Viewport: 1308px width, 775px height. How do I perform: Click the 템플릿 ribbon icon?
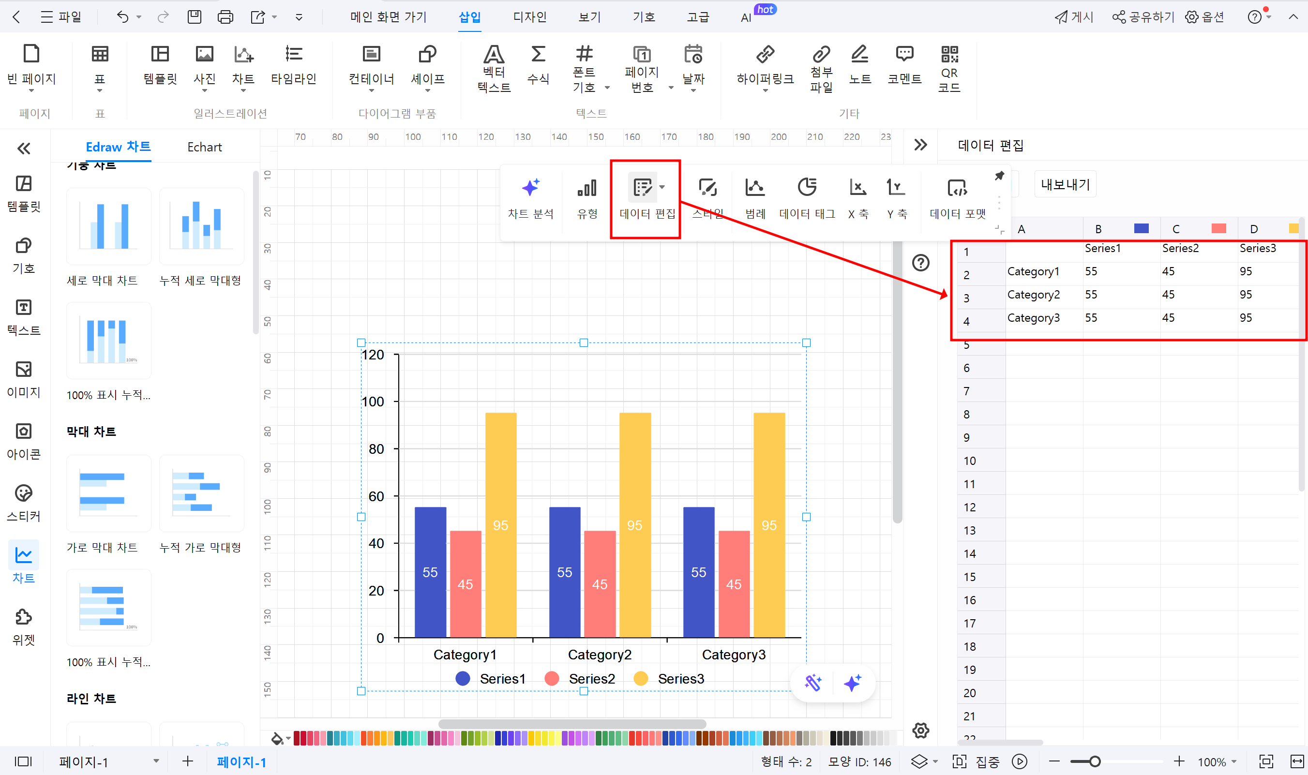(160, 65)
